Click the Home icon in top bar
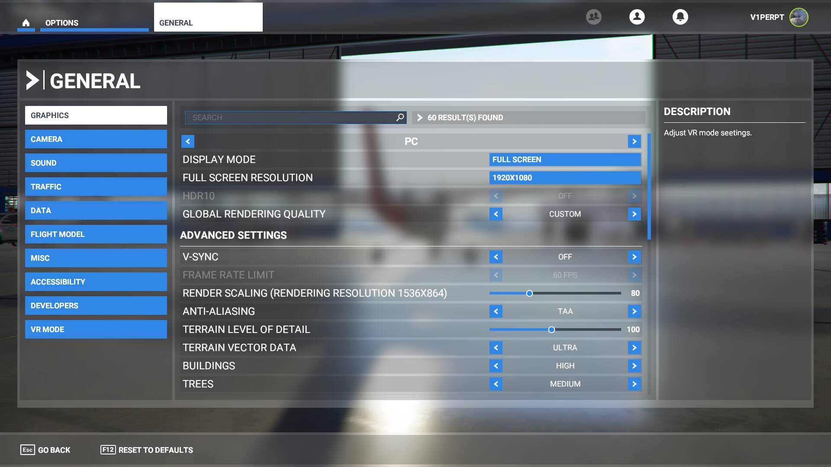Screen dimensions: 831x467 tap(26, 23)
